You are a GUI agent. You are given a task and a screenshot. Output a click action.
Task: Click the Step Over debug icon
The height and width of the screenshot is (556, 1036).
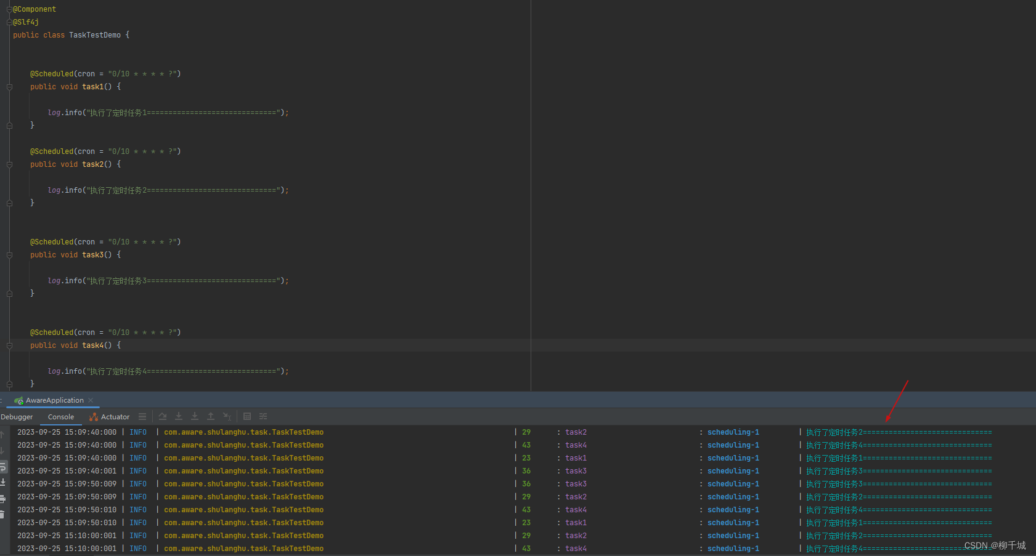pos(163,417)
